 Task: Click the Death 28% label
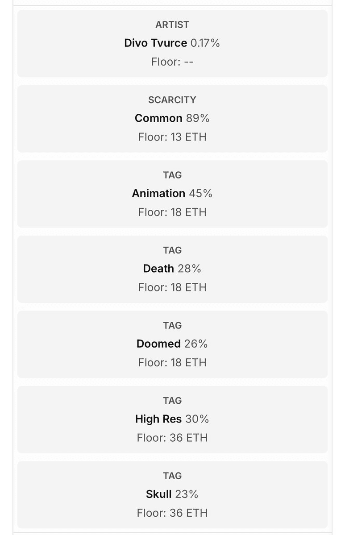(172, 269)
